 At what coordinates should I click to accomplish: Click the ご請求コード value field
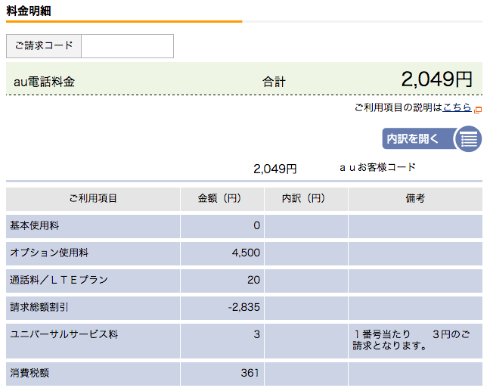coord(128,46)
